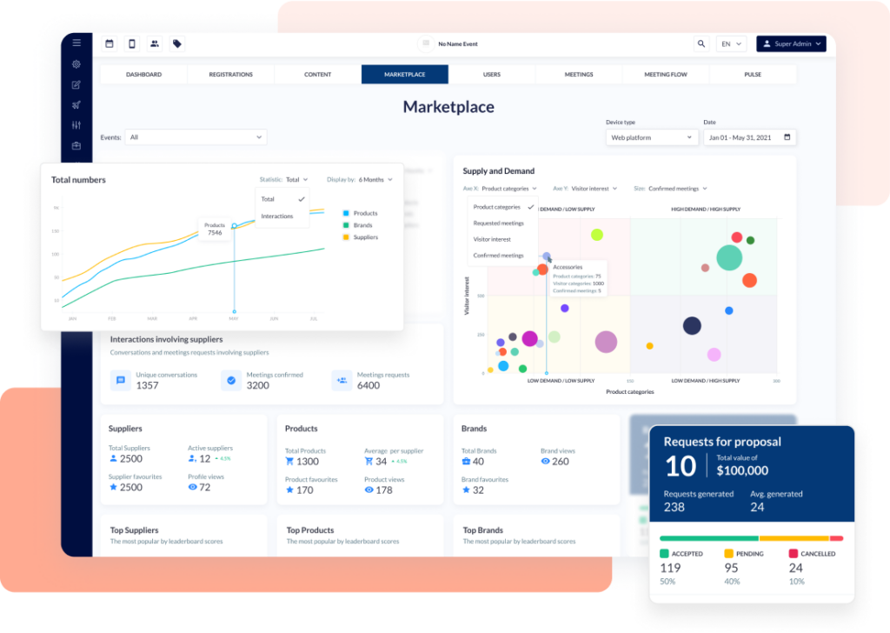The height and width of the screenshot is (633, 890).
Task: Open the Content tab
Action: [x=318, y=75]
